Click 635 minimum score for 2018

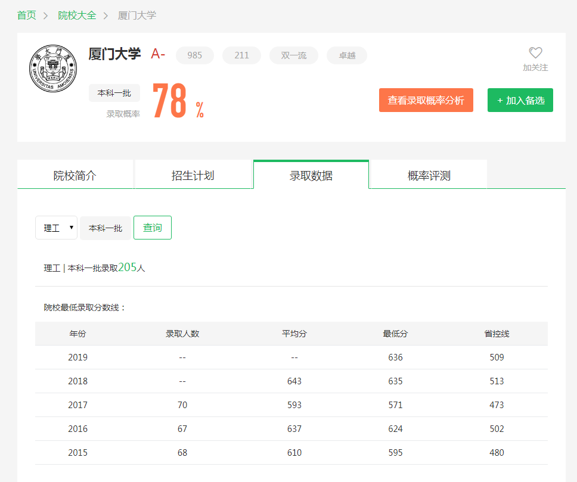(x=395, y=381)
